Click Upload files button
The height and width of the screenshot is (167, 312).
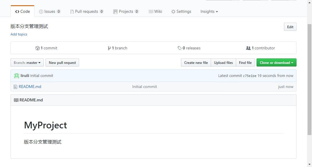coord(223,63)
